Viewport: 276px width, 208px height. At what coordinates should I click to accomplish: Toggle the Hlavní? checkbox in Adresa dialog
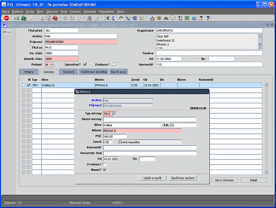tap(104, 170)
